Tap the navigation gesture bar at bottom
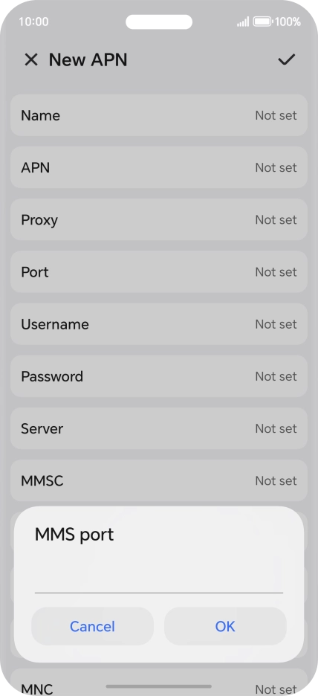The image size is (318, 696). click(x=159, y=686)
